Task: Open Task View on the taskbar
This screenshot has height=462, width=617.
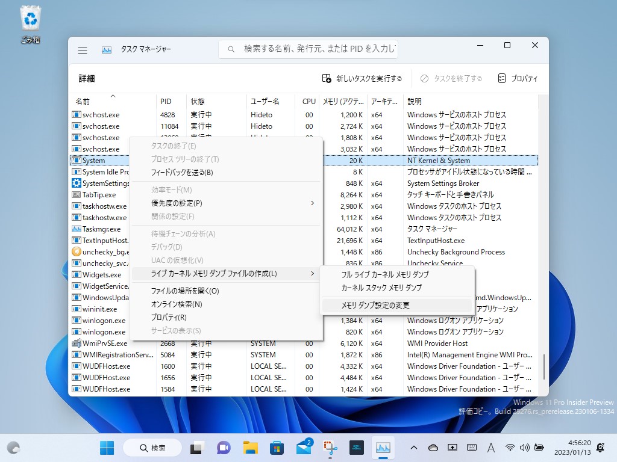Action: (x=197, y=448)
